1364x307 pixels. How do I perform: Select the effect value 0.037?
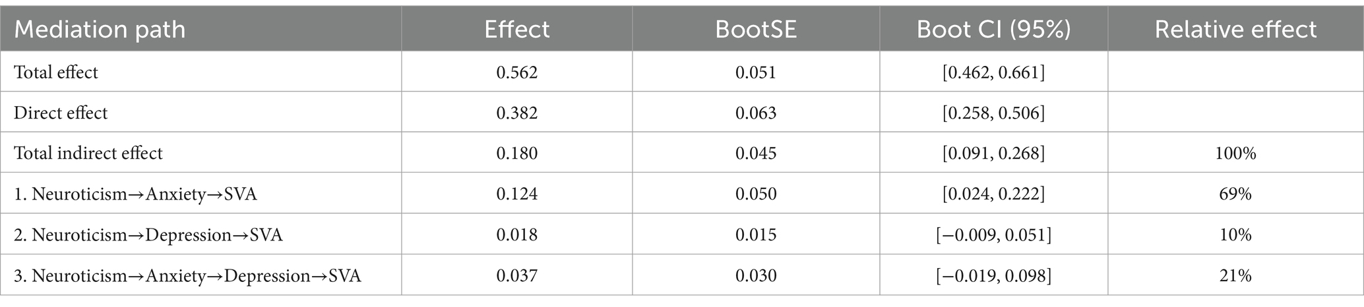click(517, 276)
